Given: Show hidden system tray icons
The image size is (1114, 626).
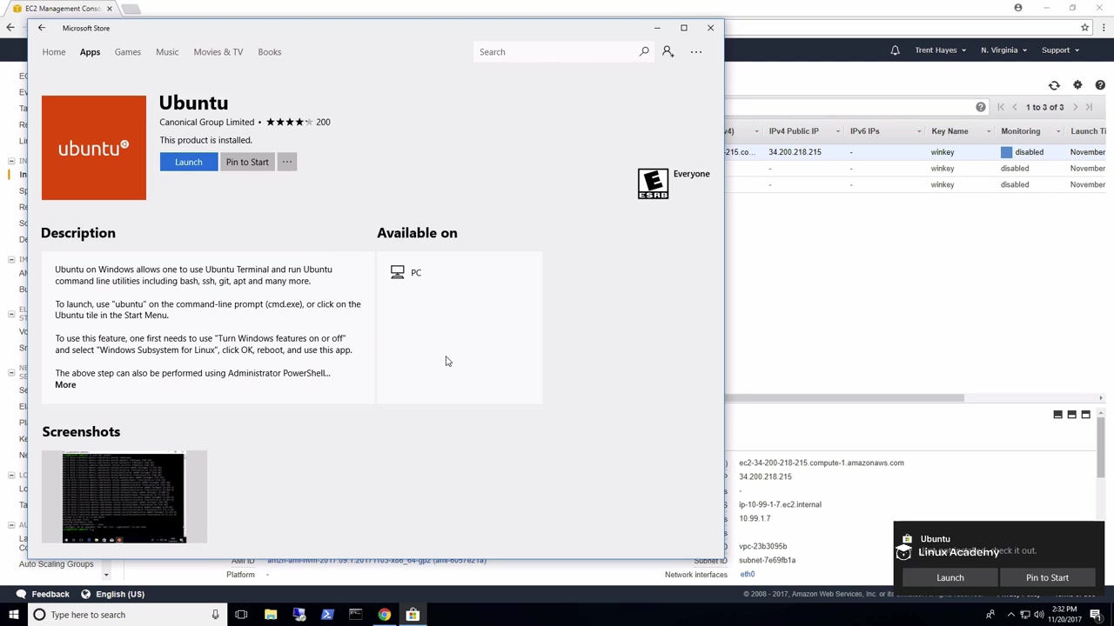Looking at the screenshot, I should [1010, 615].
